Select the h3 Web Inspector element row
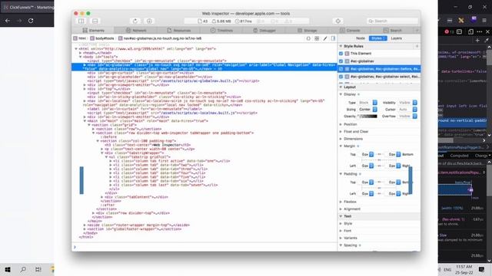Image resolution: width=492 pixels, height=276 pixels. (147, 145)
